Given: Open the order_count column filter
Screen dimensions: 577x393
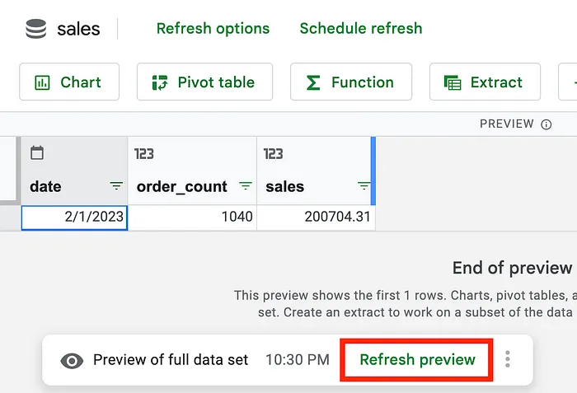Looking at the screenshot, I should pos(246,186).
